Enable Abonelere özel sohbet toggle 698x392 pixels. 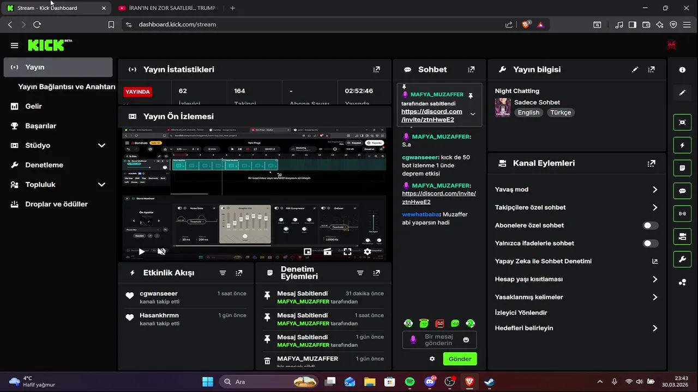click(x=651, y=225)
